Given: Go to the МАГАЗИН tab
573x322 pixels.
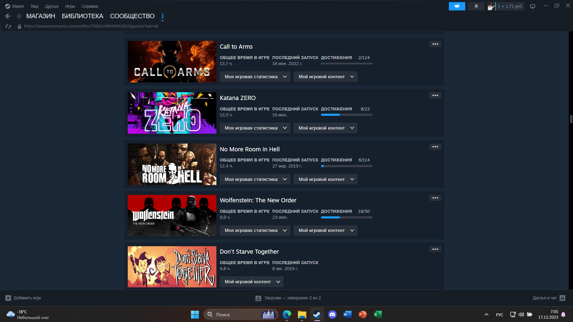Looking at the screenshot, I should click(41, 16).
